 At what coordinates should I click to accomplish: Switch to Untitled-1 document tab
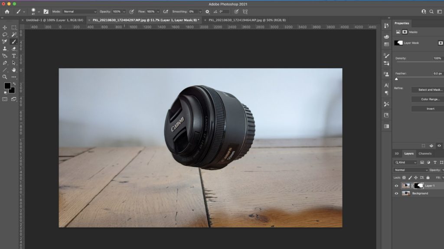pyautogui.click(x=54, y=20)
